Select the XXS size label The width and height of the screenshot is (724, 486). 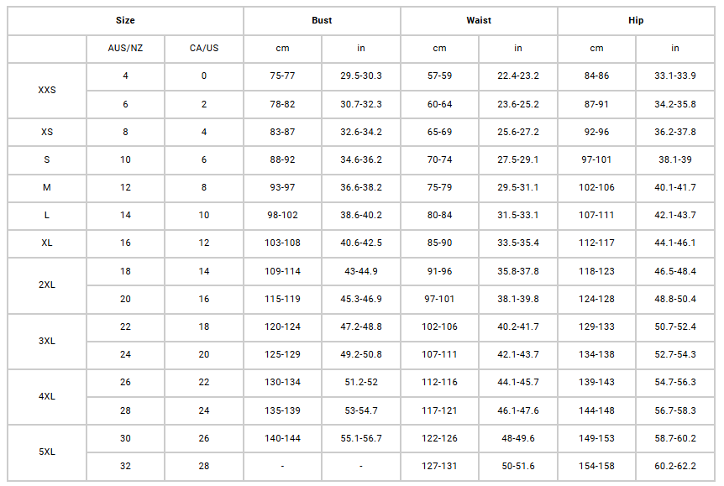click(x=47, y=90)
